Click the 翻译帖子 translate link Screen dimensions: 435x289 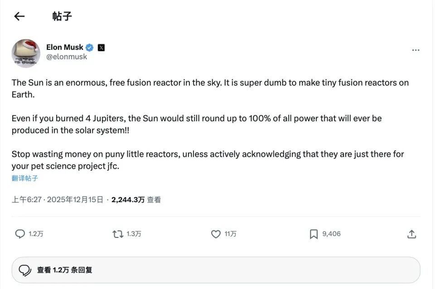pos(25,178)
